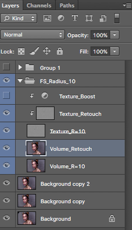The width and height of the screenshot is (132, 230).
Task: Filter for adjustment layers icon
Action: click(x=61, y=18)
